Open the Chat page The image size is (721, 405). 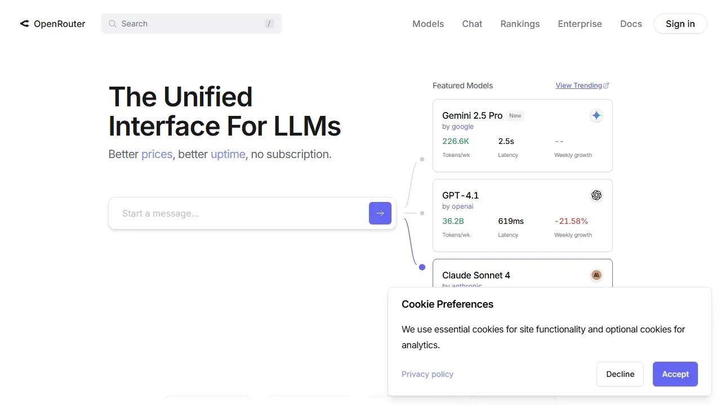click(472, 24)
